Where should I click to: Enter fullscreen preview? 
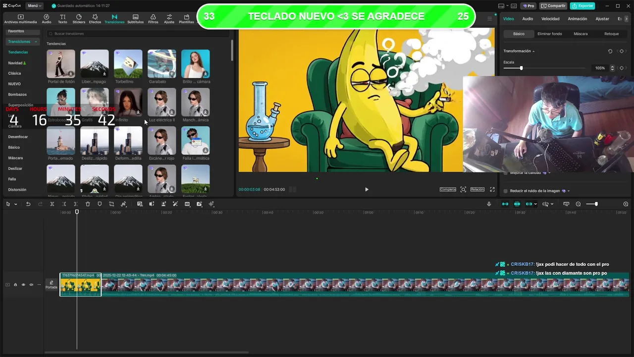click(492, 189)
